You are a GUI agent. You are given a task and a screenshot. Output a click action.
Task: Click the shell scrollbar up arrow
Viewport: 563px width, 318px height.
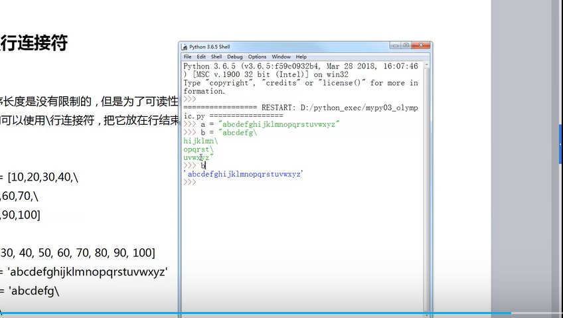pos(426,65)
